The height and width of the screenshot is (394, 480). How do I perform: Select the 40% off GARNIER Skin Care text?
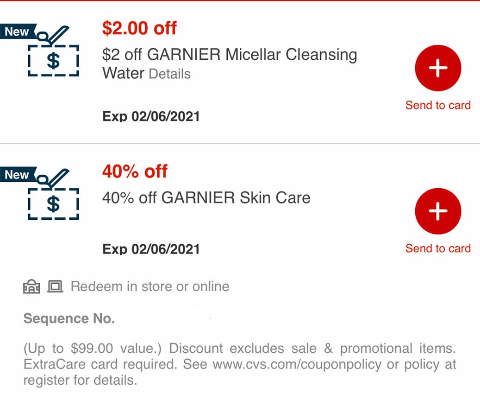(x=206, y=197)
